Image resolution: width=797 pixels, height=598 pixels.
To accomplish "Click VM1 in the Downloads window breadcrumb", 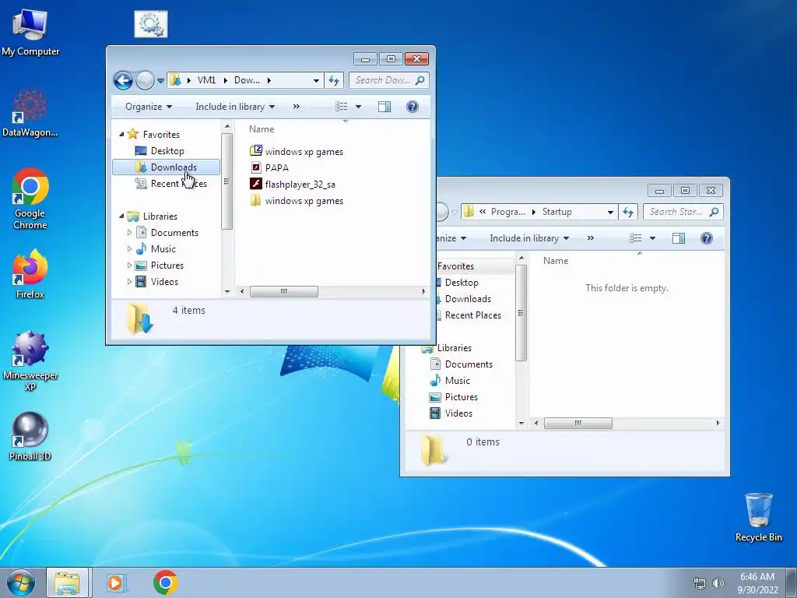I will [206, 80].
